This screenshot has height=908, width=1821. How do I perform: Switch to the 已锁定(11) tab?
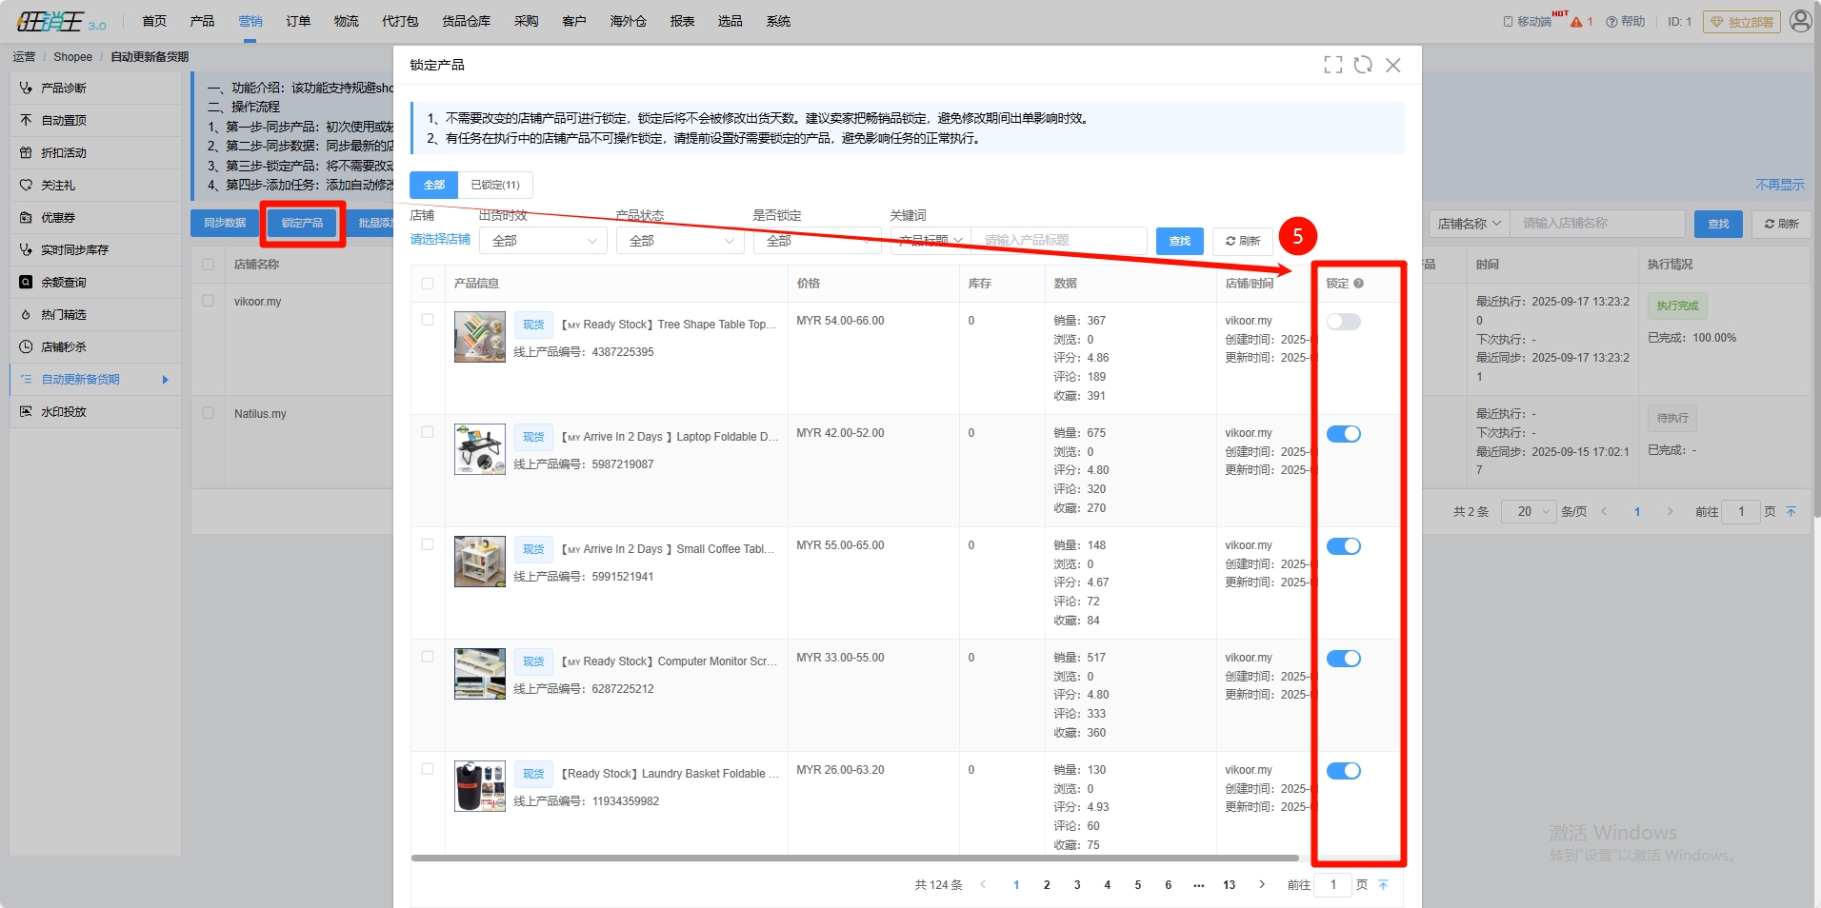coord(495,185)
